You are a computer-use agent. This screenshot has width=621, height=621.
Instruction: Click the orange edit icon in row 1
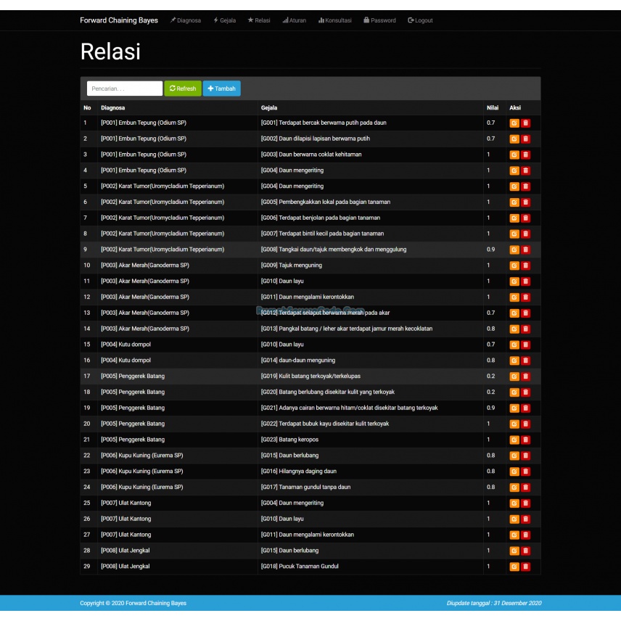coord(514,123)
